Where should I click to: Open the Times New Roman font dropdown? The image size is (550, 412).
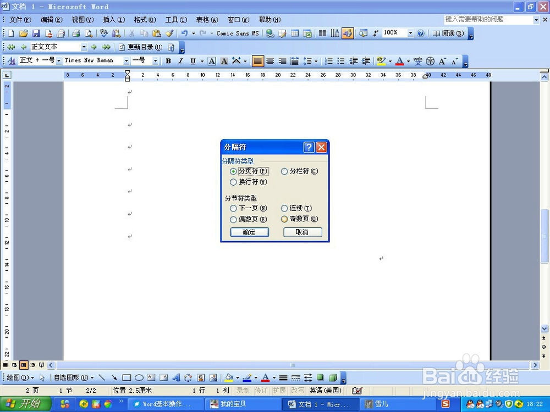pyautogui.click(x=127, y=61)
